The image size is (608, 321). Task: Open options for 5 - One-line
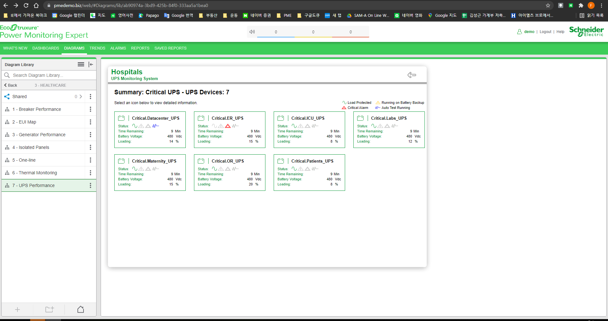[90, 160]
